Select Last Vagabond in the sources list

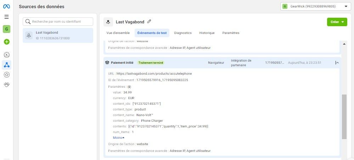58,35
